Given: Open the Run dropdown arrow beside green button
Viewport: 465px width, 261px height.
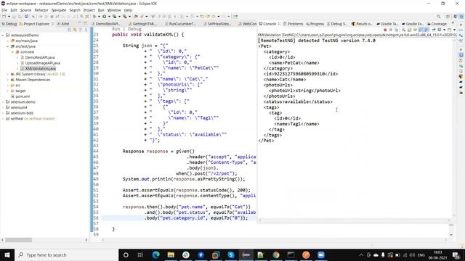Looking at the screenshot, I should (x=108, y=17).
